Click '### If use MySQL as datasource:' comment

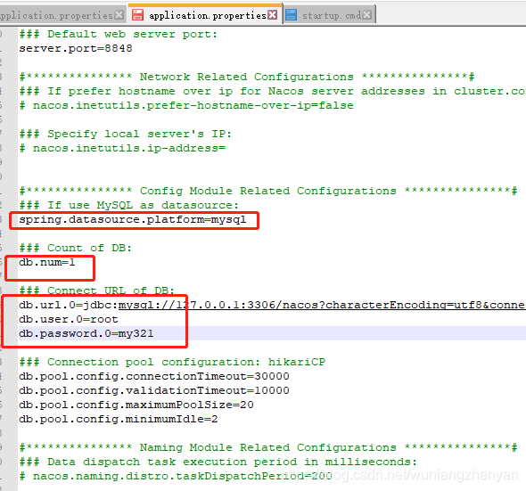click(128, 205)
